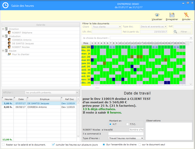Click the Production group building icon
The height and width of the screenshot is (149, 195).
(6, 36)
